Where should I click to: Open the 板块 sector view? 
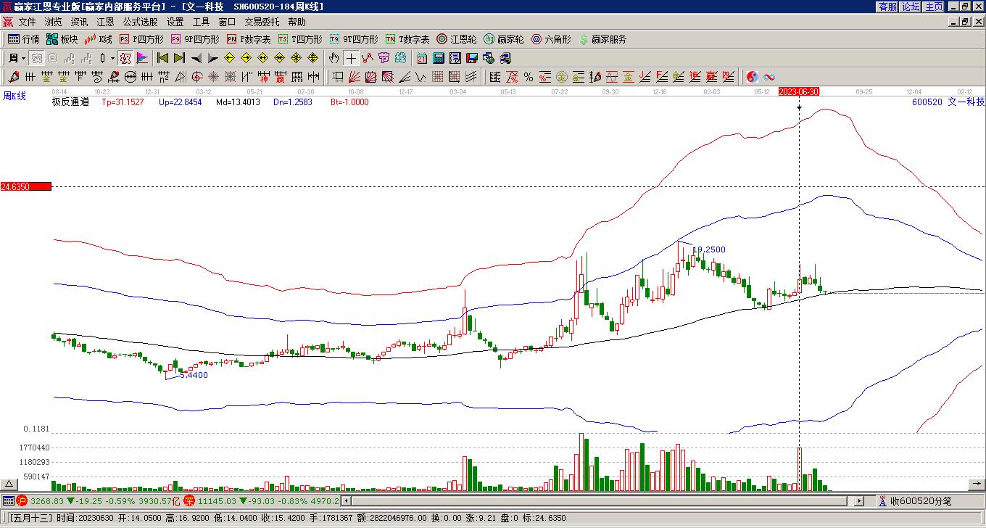click(62, 39)
